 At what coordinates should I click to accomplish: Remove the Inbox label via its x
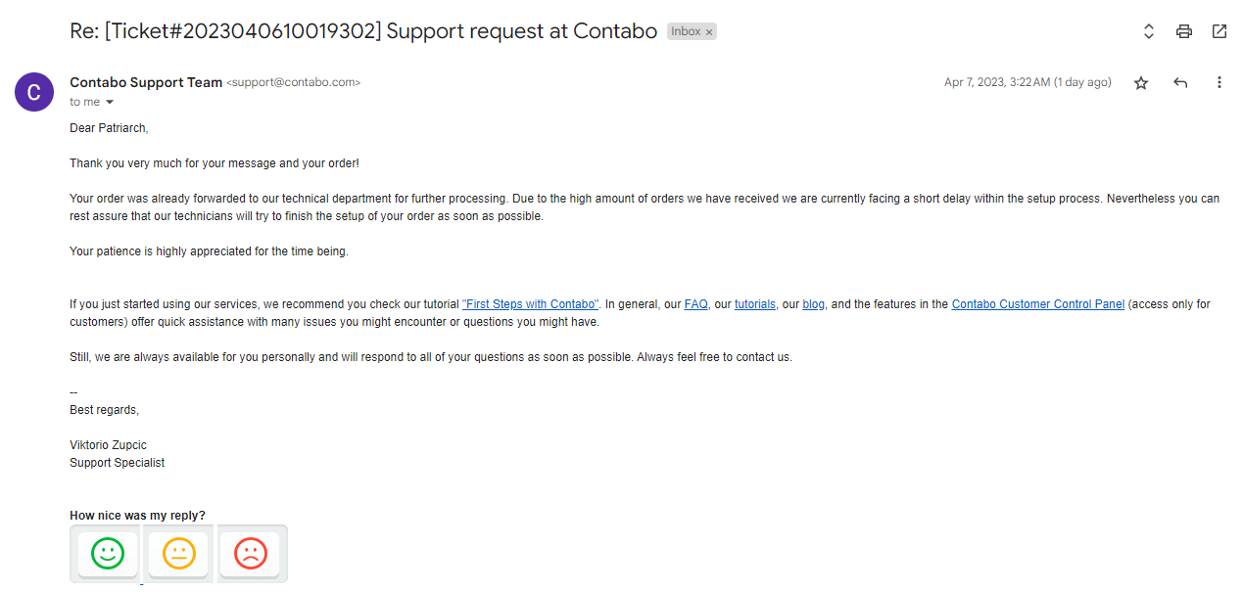click(x=709, y=32)
